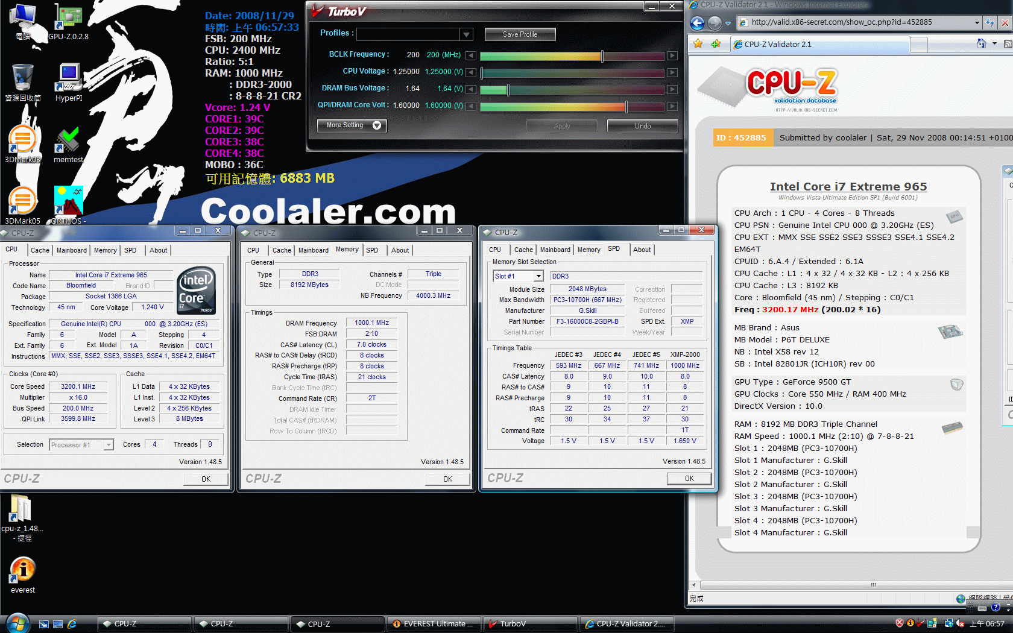Screen dimensions: 1013x633
Task: Click OK in the left CPU-Z window
Action: click(x=206, y=479)
